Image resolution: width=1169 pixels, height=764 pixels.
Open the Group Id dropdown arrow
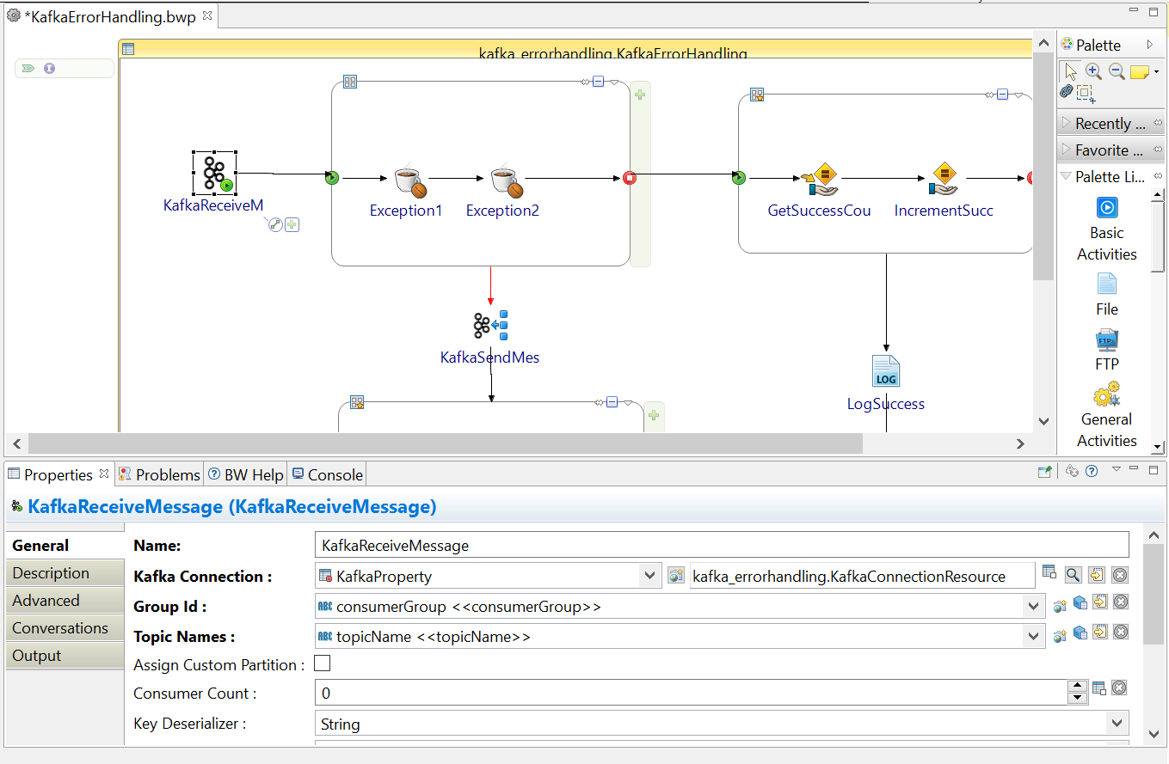click(x=1034, y=607)
